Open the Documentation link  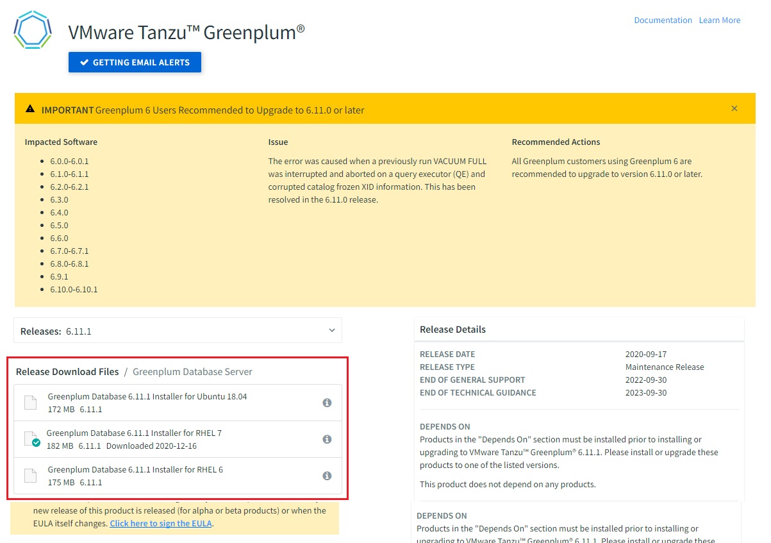(x=663, y=20)
